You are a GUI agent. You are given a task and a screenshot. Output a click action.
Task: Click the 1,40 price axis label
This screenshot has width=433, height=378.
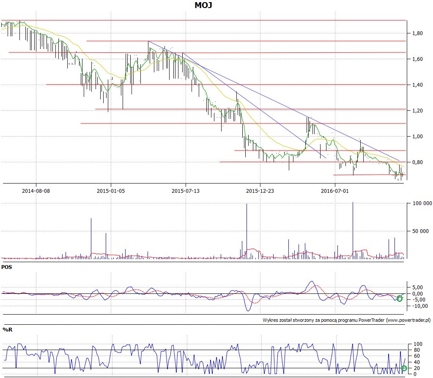tap(417, 85)
